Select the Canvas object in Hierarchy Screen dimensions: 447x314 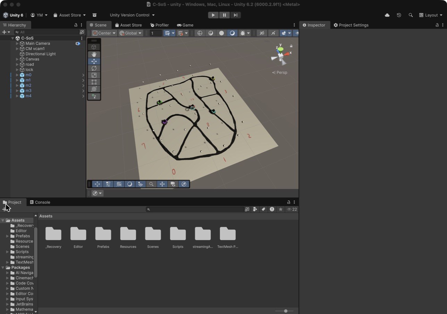pos(32,59)
